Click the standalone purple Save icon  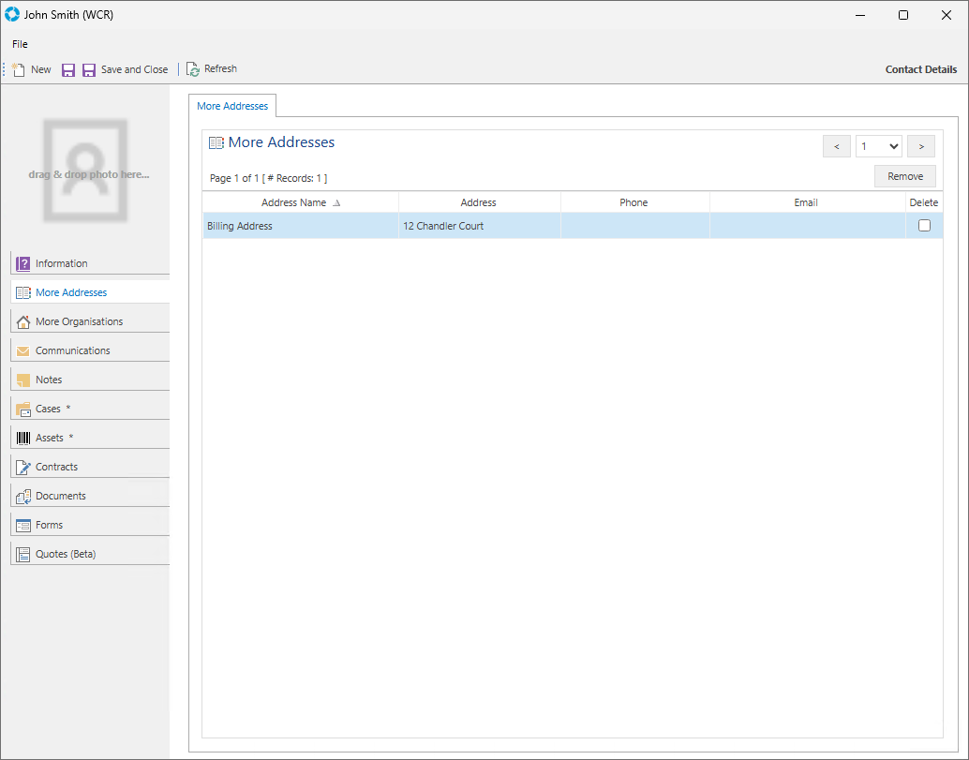[x=68, y=69]
